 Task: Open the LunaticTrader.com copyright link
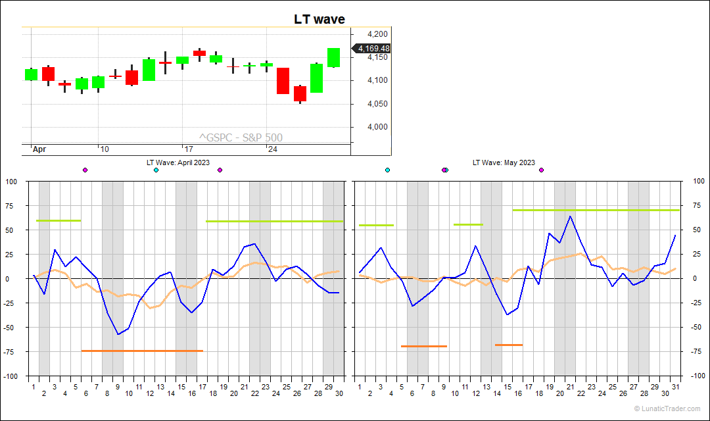point(667,409)
